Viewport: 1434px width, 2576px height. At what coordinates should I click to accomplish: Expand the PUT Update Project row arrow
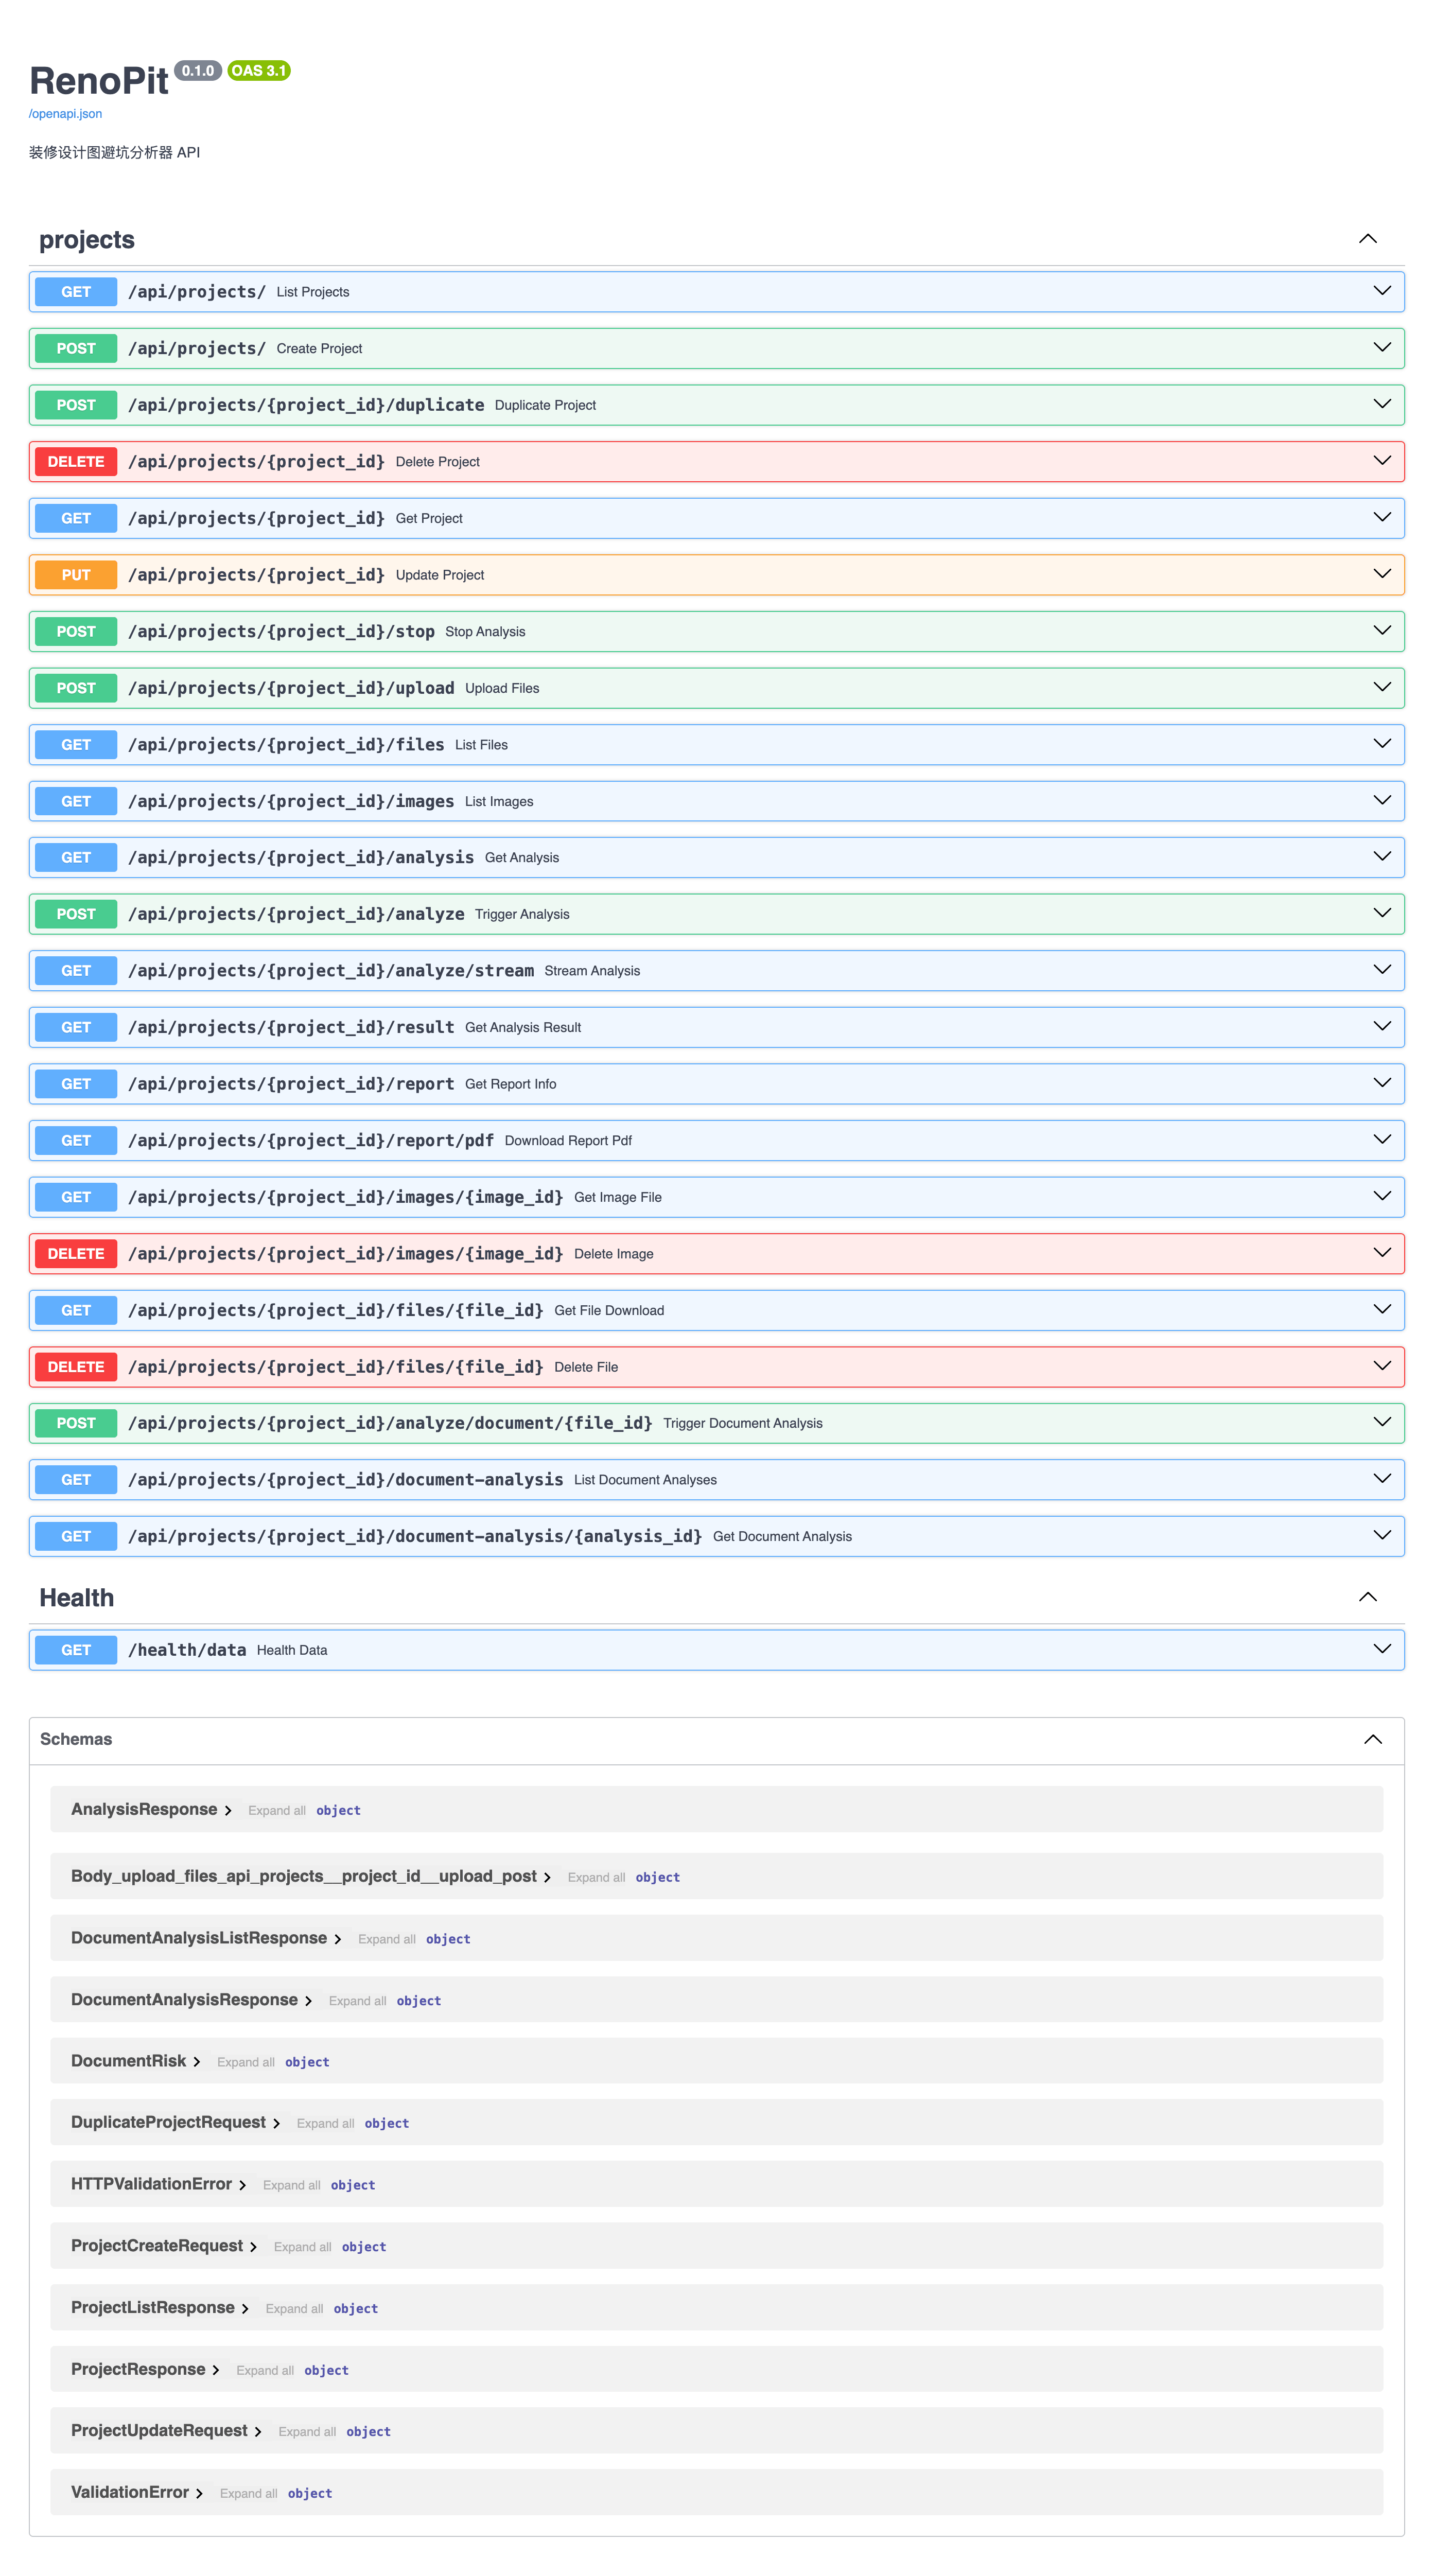(1382, 574)
